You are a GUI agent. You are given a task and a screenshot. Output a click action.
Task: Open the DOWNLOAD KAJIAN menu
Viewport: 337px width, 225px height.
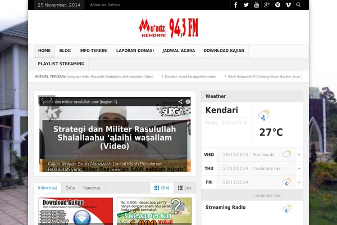point(224,51)
